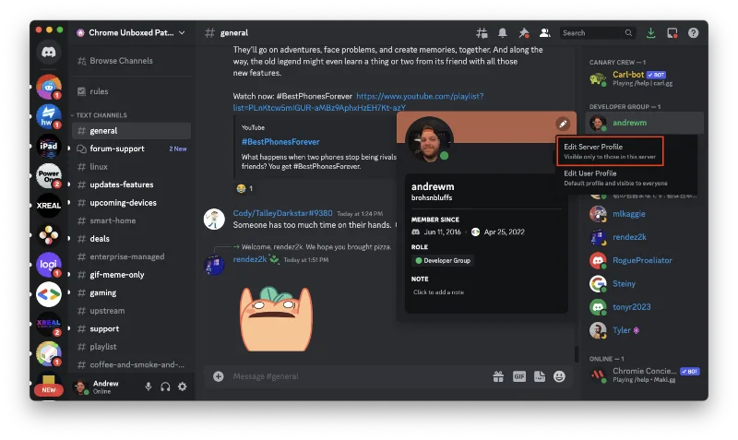738x440 pixels.
Task: Open the #BestPhonesForever embed title link
Action: (280, 142)
